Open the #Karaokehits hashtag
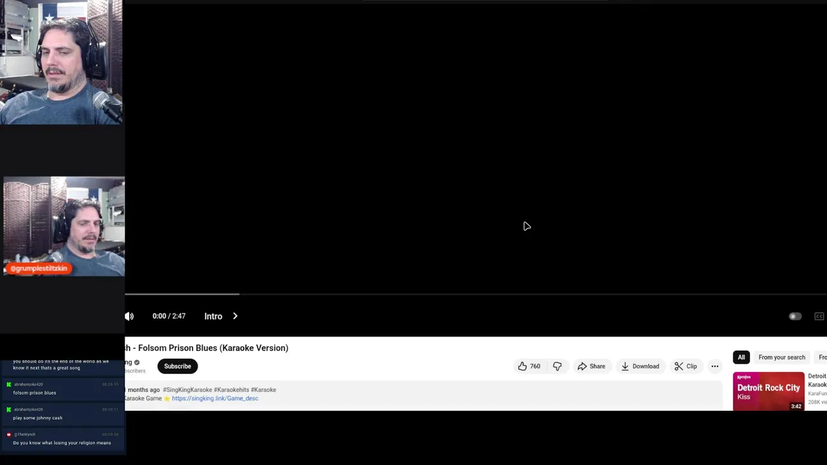This screenshot has width=827, height=465. pyautogui.click(x=231, y=389)
